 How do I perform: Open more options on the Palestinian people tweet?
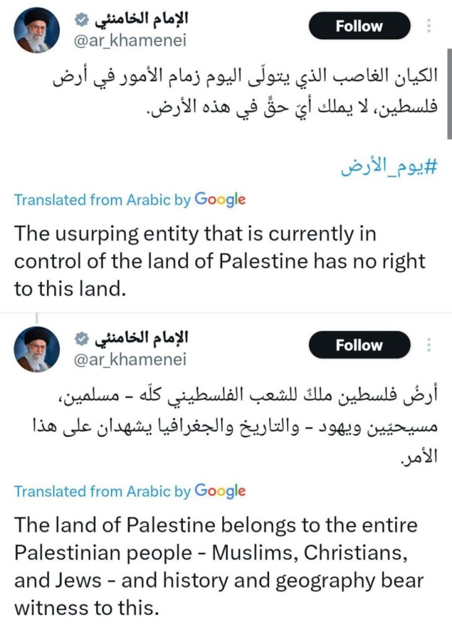430,345
